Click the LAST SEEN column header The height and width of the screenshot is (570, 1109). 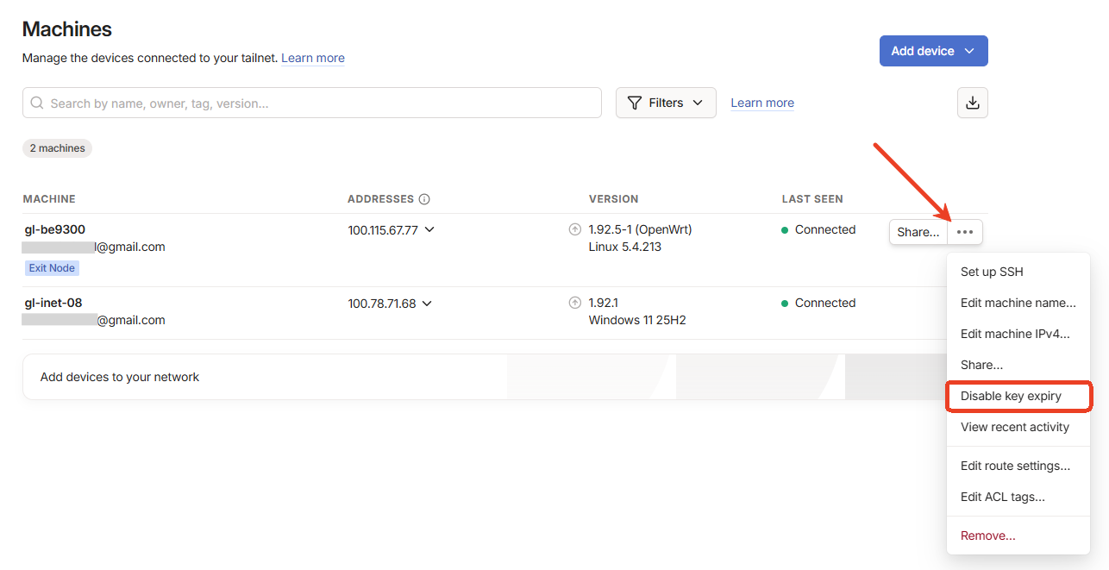(812, 199)
